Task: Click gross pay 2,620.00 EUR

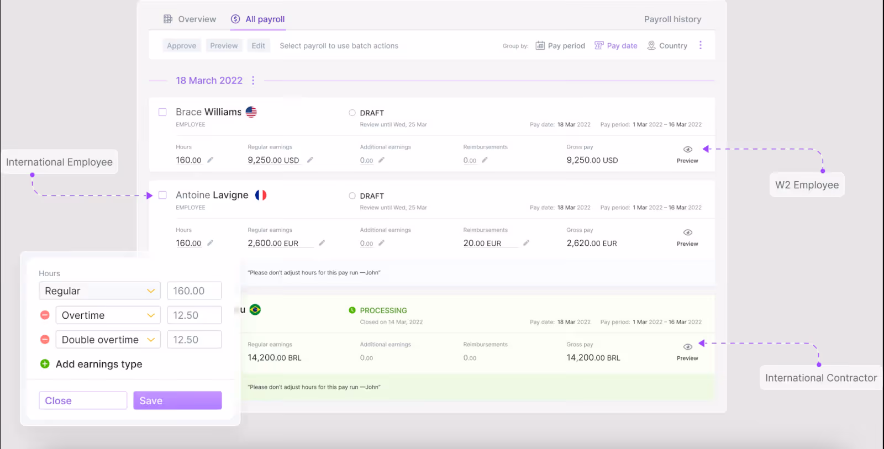Action: [592, 243]
